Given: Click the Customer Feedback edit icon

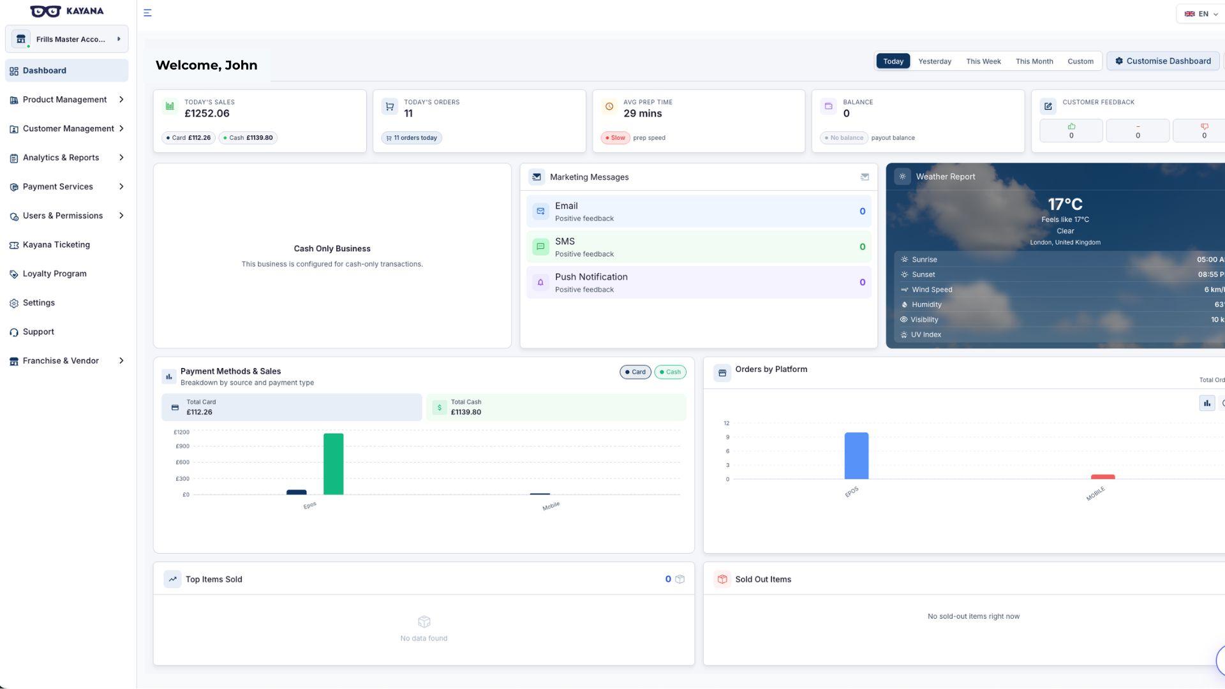Looking at the screenshot, I should (x=1048, y=107).
